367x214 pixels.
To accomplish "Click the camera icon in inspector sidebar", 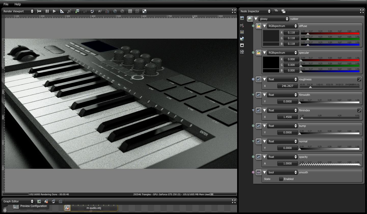I will pos(242,25).
